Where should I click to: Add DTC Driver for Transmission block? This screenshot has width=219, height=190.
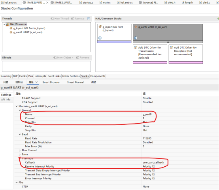[x=150, y=54]
